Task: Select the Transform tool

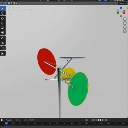Action: 3,32
